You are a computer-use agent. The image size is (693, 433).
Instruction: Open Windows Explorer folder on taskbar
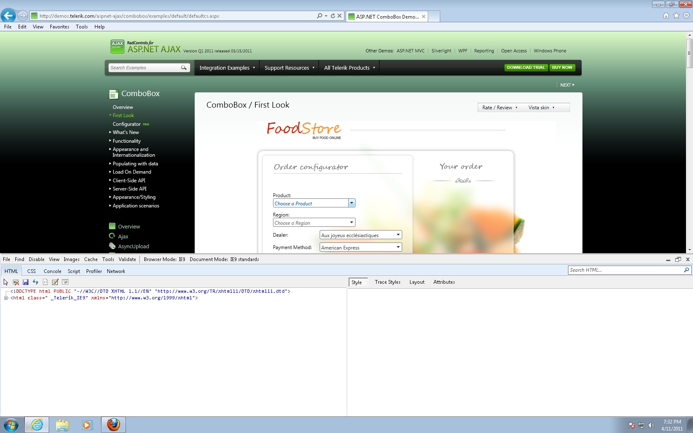(x=62, y=425)
